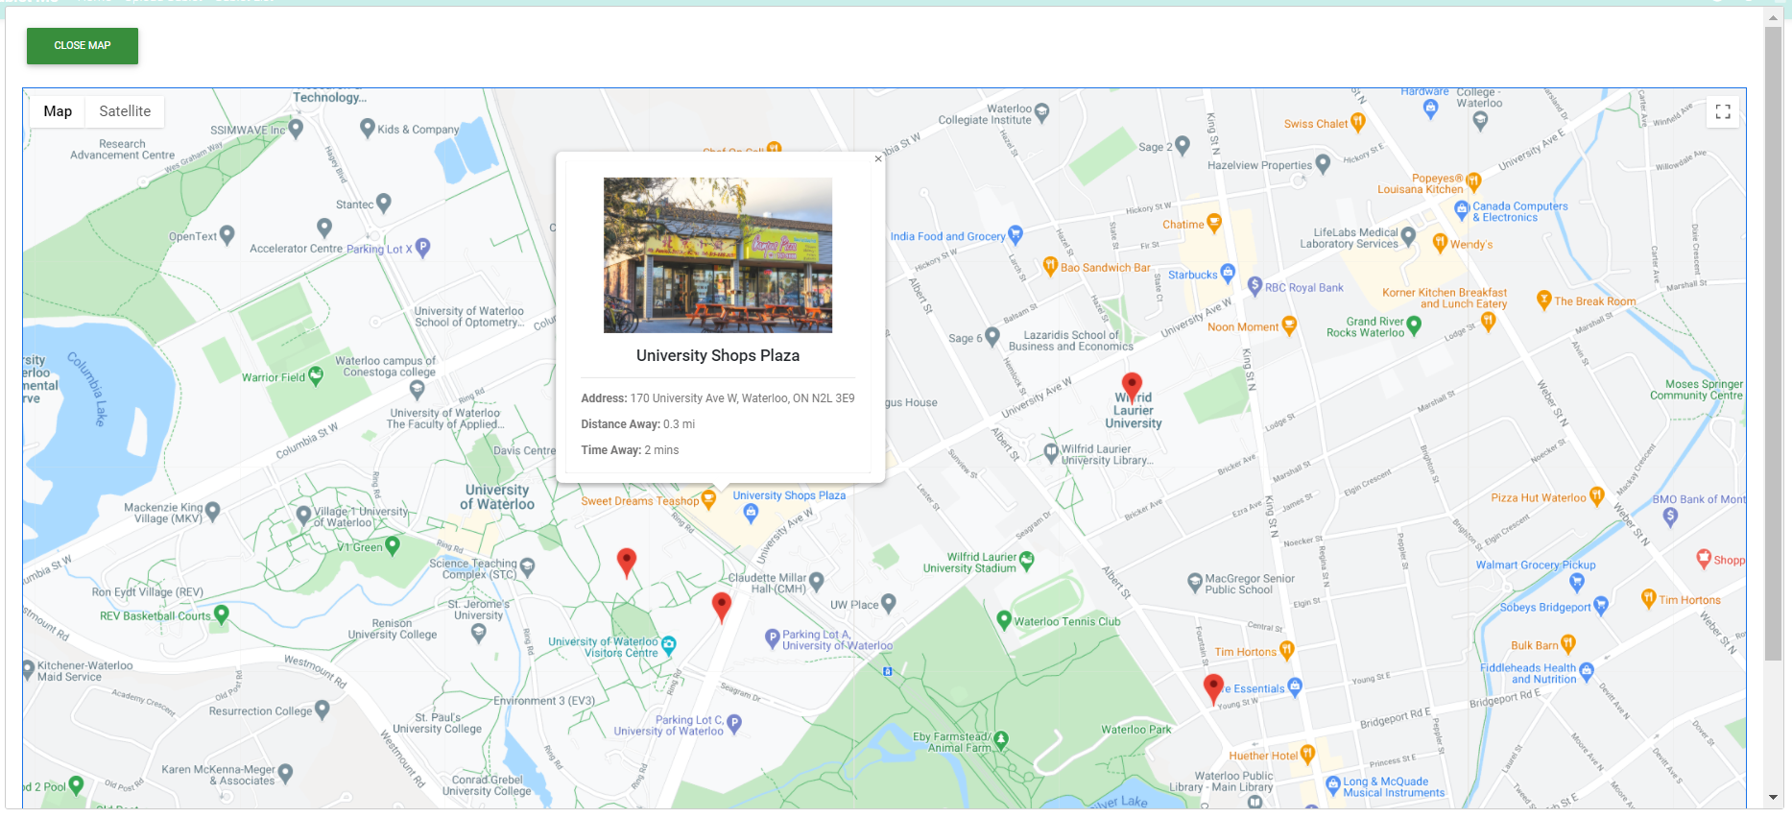Click the Close Map button
The width and height of the screenshot is (1792, 818).
[x=83, y=46]
